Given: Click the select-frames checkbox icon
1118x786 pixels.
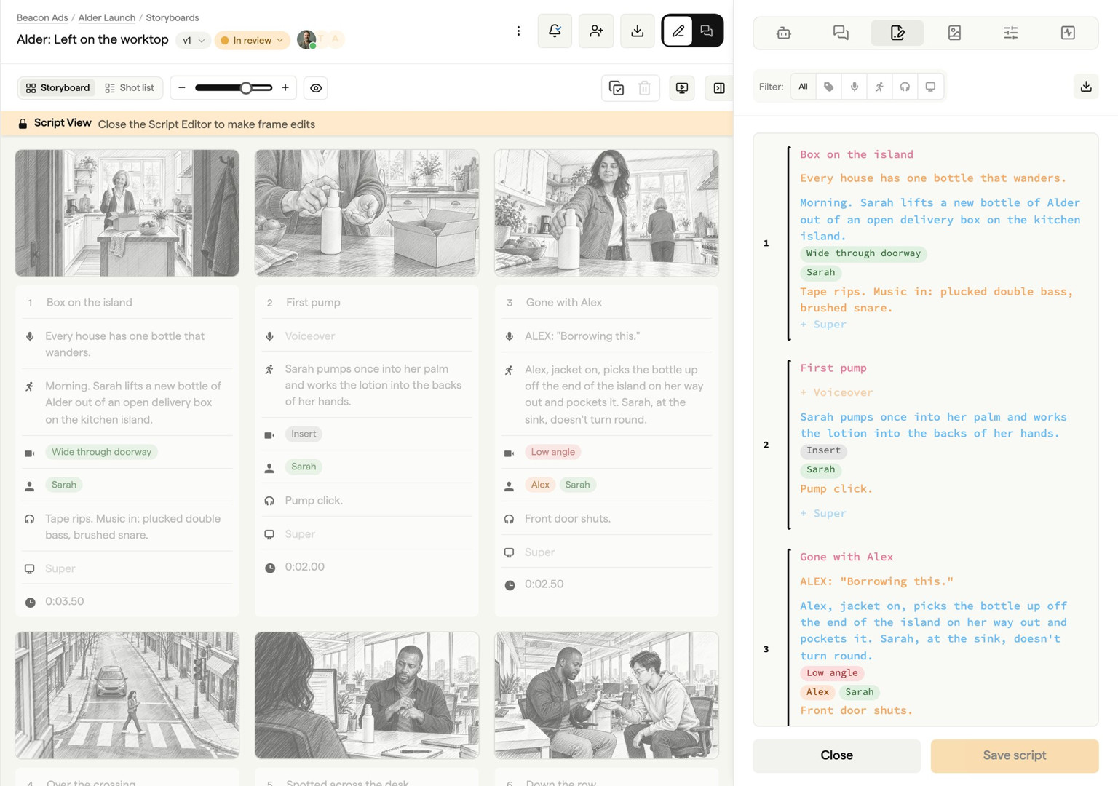Looking at the screenshot, I should click(x=617, y=88).
